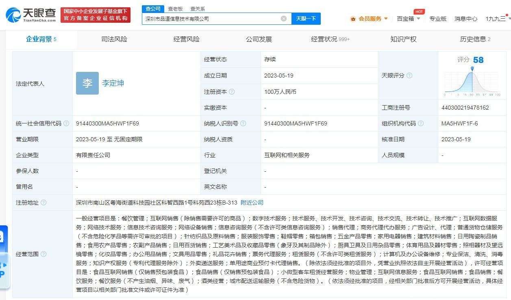
Task: Click the help icon next to 注册资本
Action: pyautogui.click(x=232, y=92)
